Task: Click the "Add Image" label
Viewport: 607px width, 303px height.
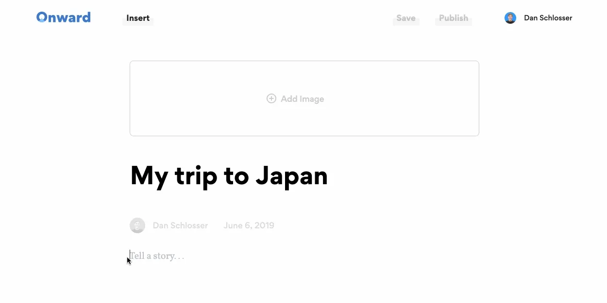Action: click(x=302, y=99)
